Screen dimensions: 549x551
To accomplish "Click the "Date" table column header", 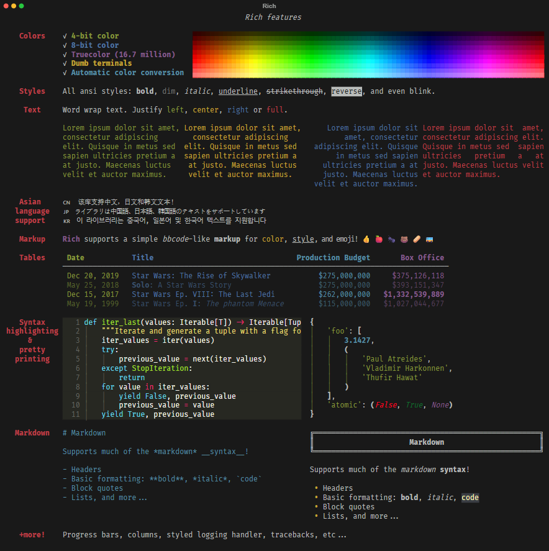I will 76,258.
